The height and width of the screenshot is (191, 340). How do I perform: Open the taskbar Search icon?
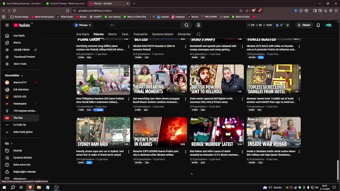coord(13,187)
